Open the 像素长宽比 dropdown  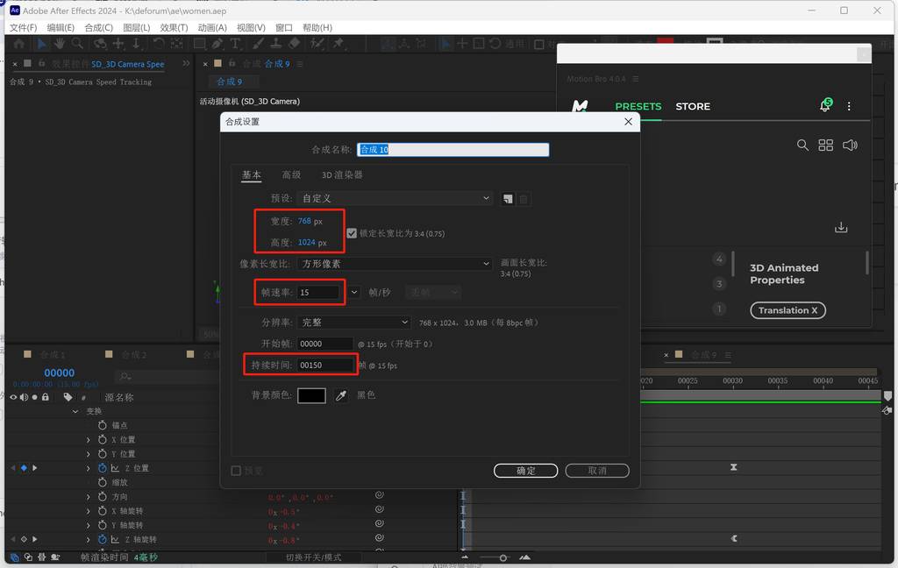pyautogui.click(x=396, y=264)
